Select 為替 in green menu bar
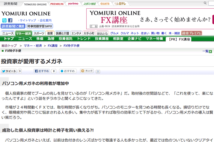 51,39
